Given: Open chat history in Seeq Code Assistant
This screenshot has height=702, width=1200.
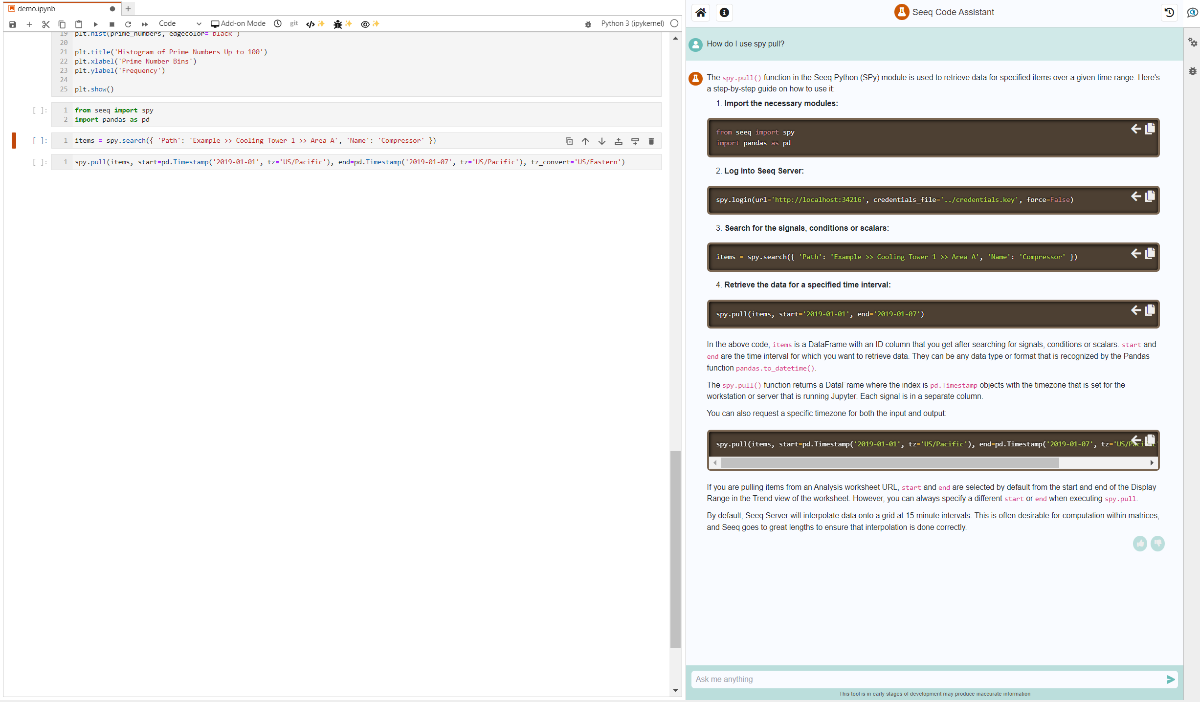Looking at the screenshot, I should point(1169,13).
